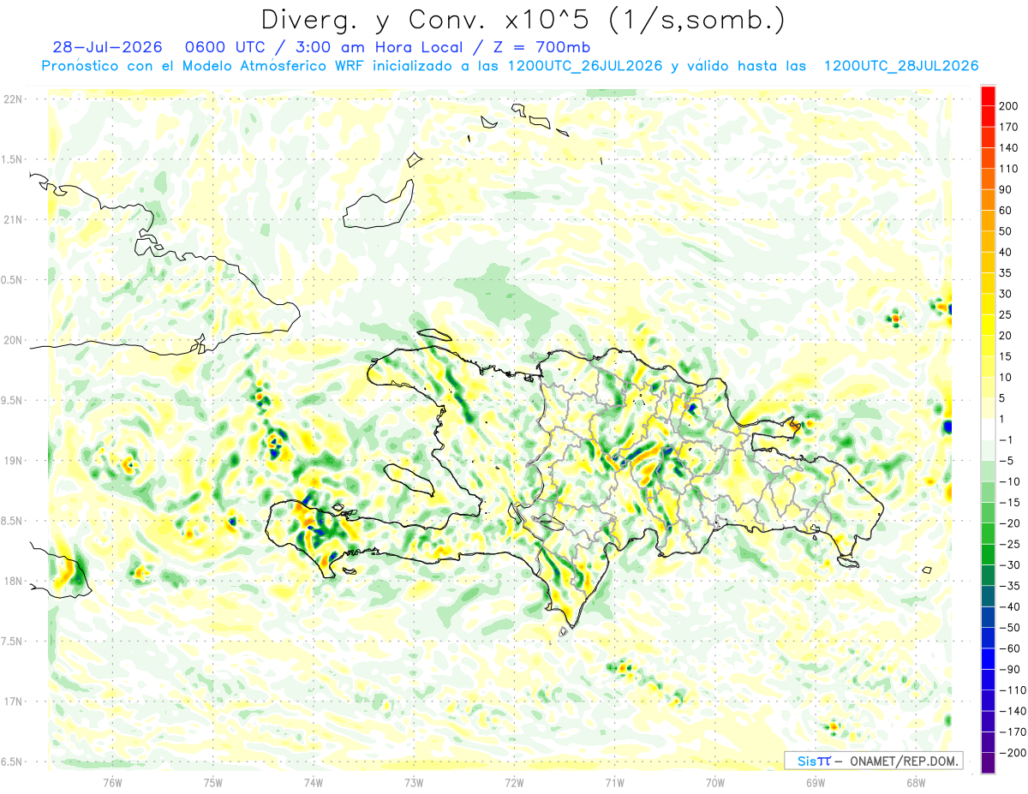The image size is (1028, 794).
Task: Click the "22N" latitude label
Action: [x=13, y=99]
